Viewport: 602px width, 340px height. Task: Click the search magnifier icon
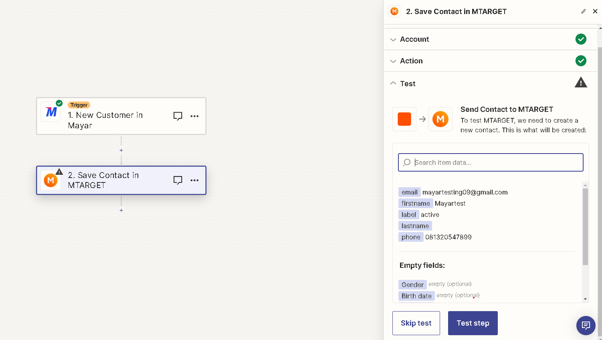click(407, 162)
